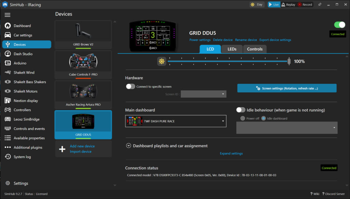Open the hamburger menu icon

[8, 15]
